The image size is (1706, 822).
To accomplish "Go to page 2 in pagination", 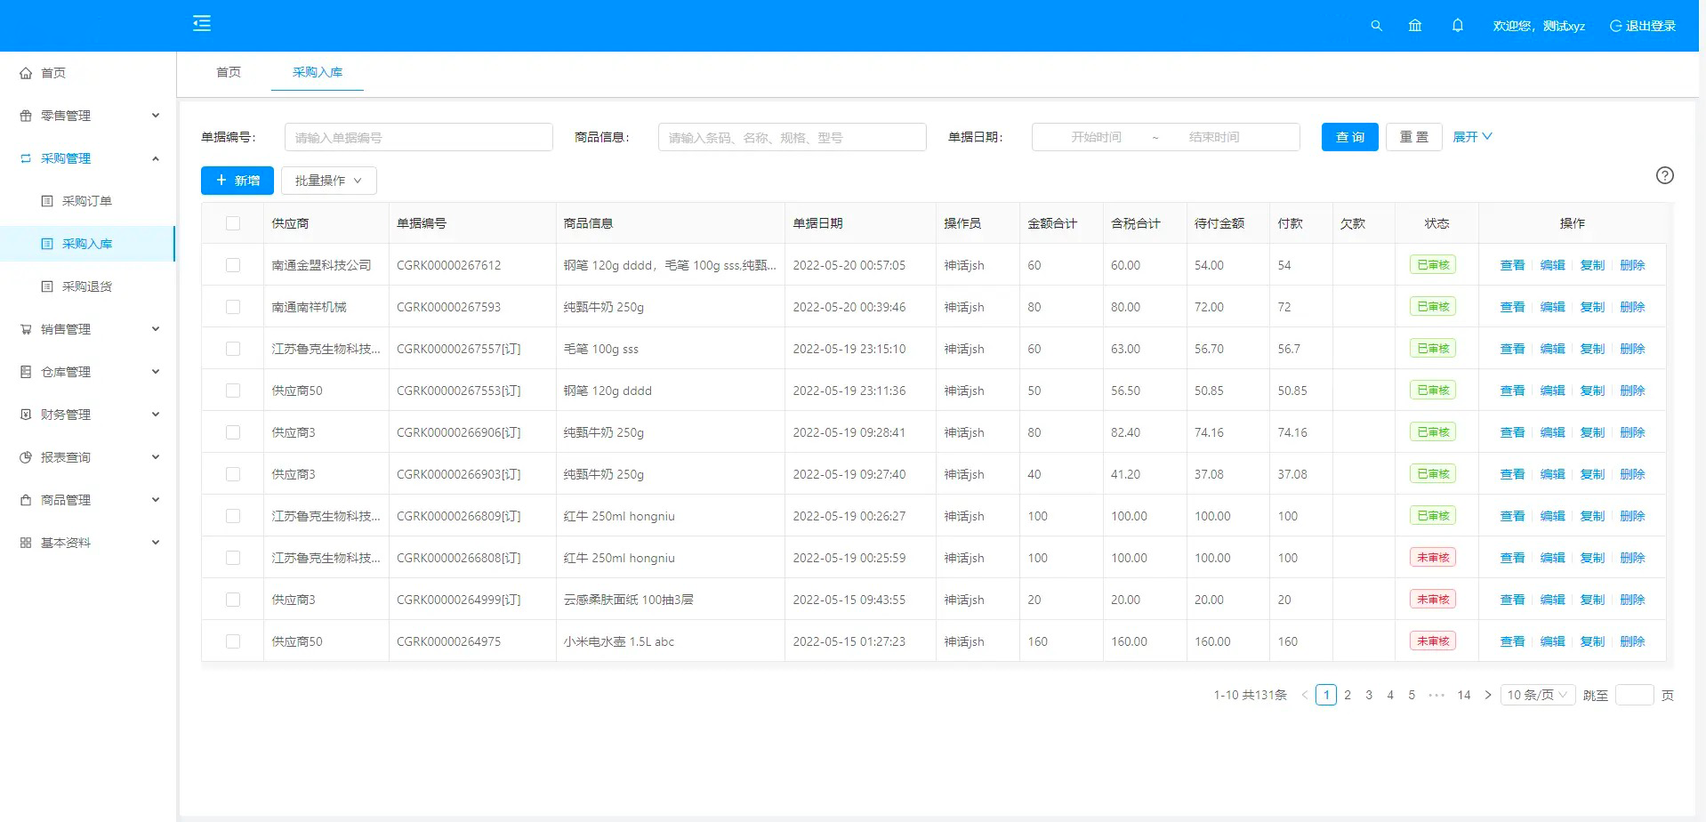I will point(1348,695).
